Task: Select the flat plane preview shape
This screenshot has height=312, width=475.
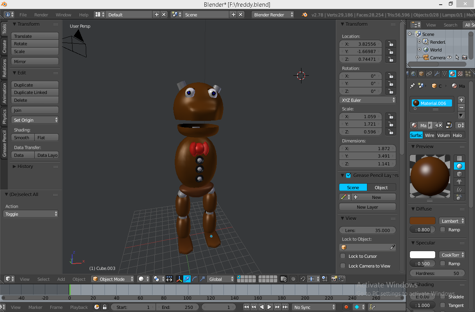Action: click(x=459, y=158)
